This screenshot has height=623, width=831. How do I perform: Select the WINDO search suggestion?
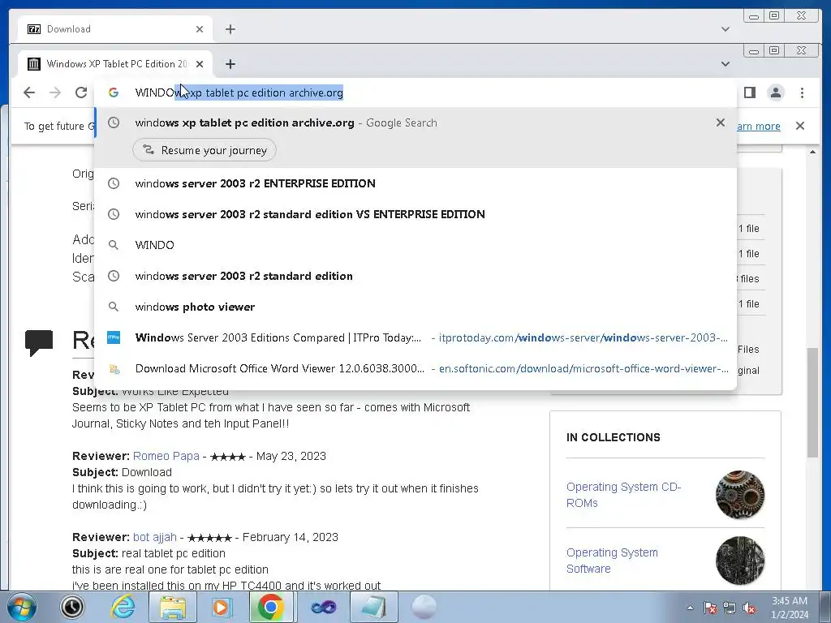point(415,245)
